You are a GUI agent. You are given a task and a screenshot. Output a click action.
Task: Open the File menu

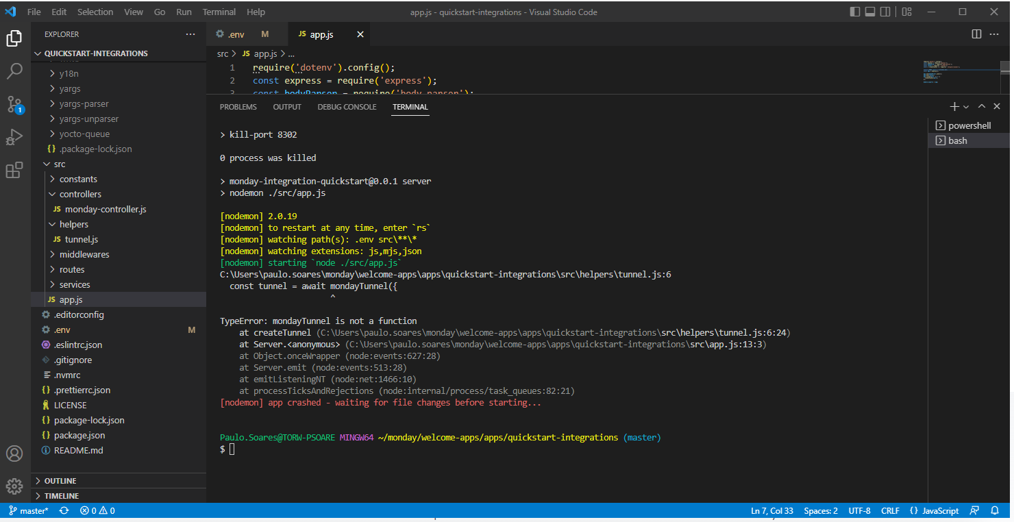34,12
